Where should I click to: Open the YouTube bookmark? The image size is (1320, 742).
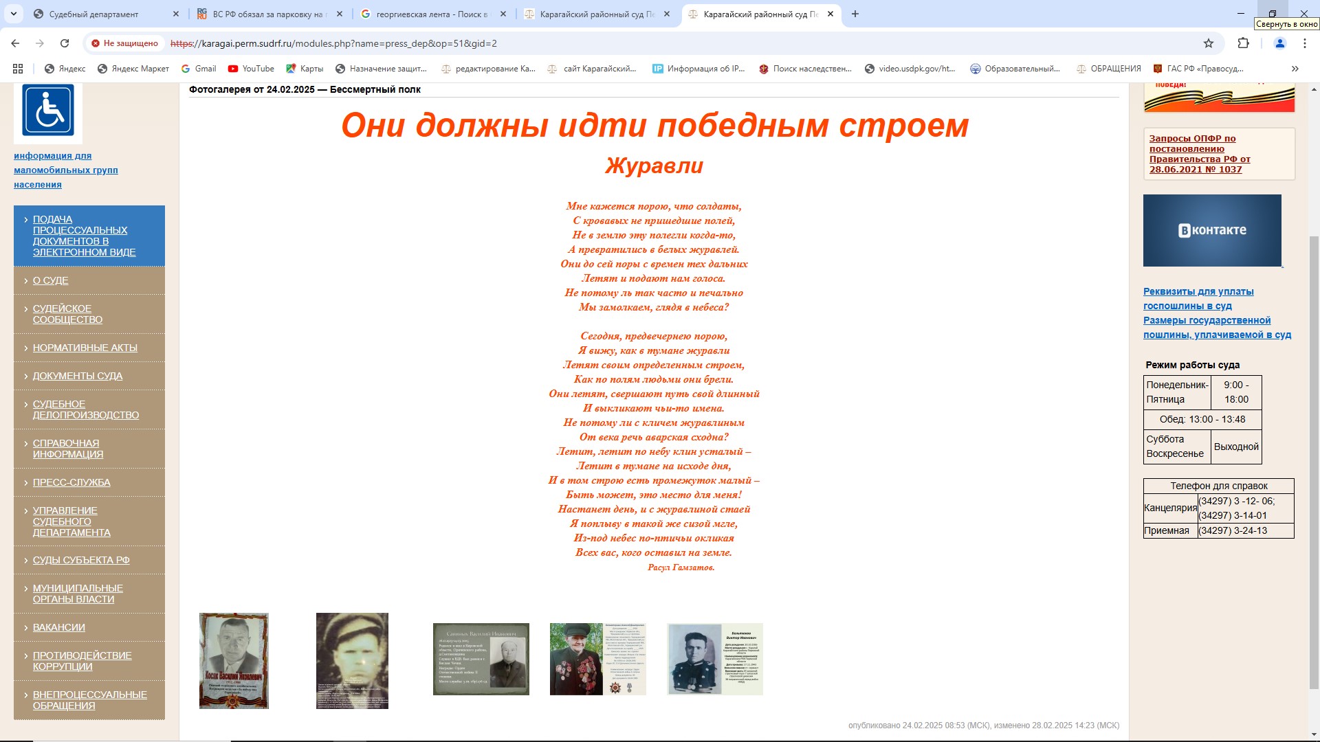(x=251, y=69)
